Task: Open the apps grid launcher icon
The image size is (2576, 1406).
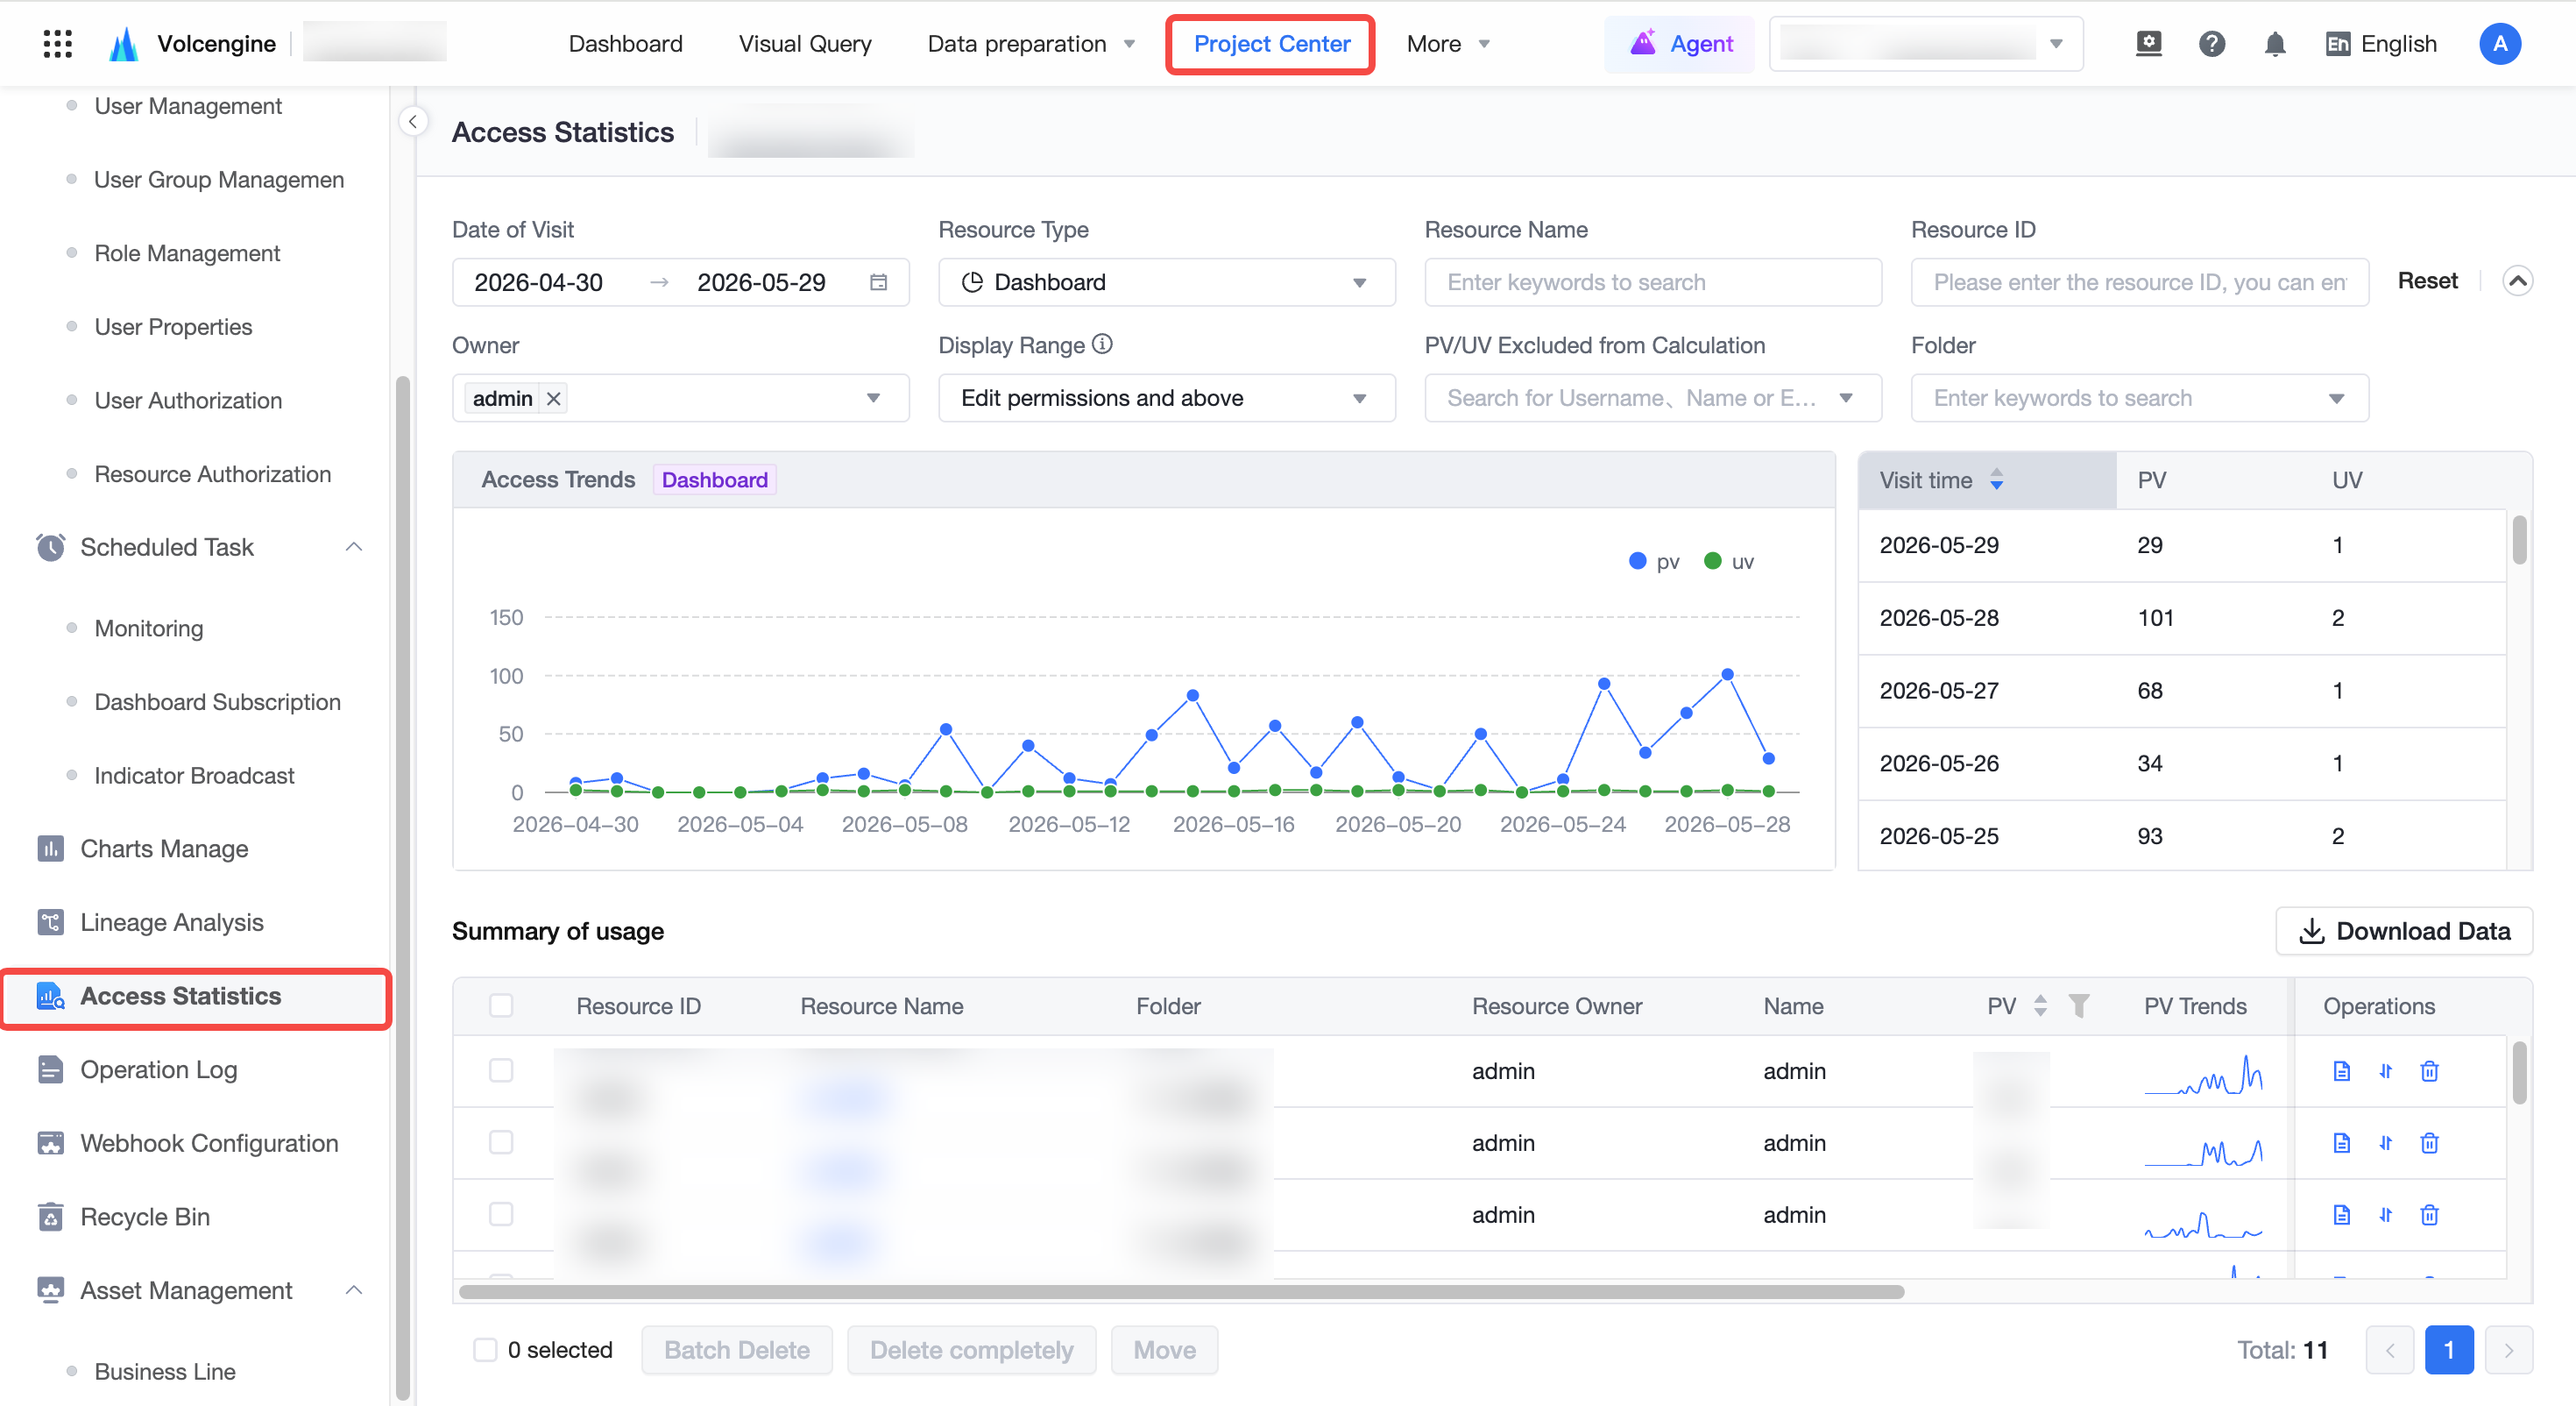Action: click(x=58, y=44)
